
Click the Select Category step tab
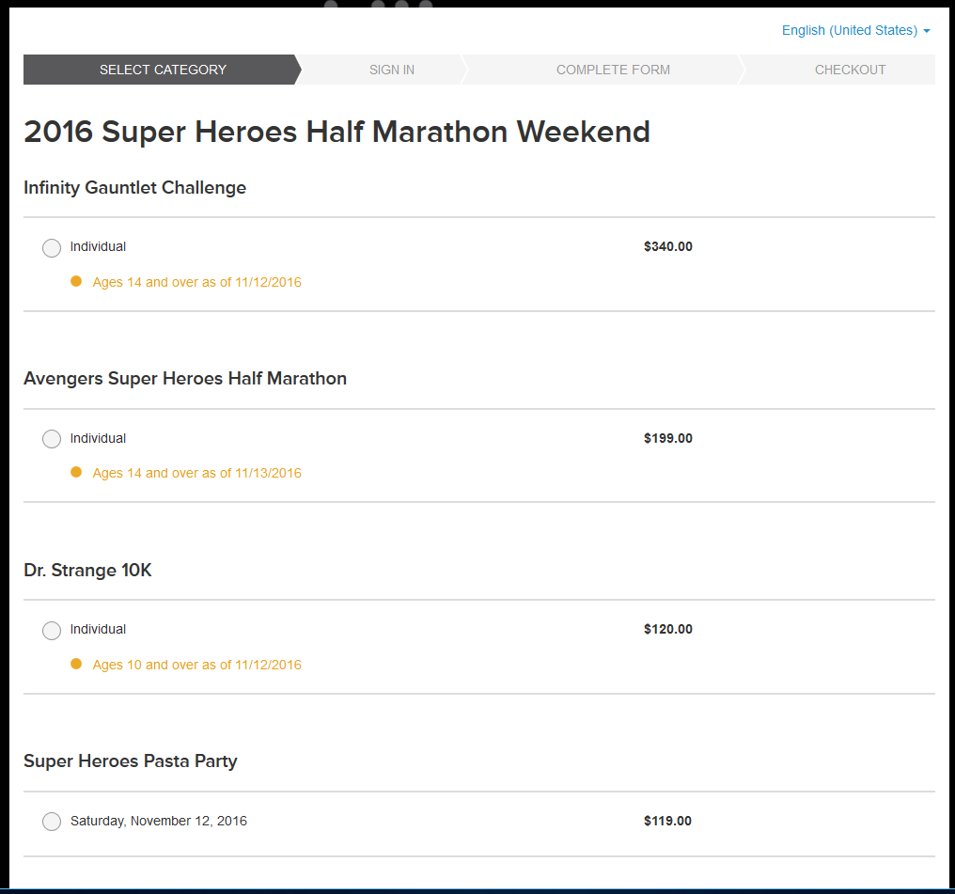163,70
